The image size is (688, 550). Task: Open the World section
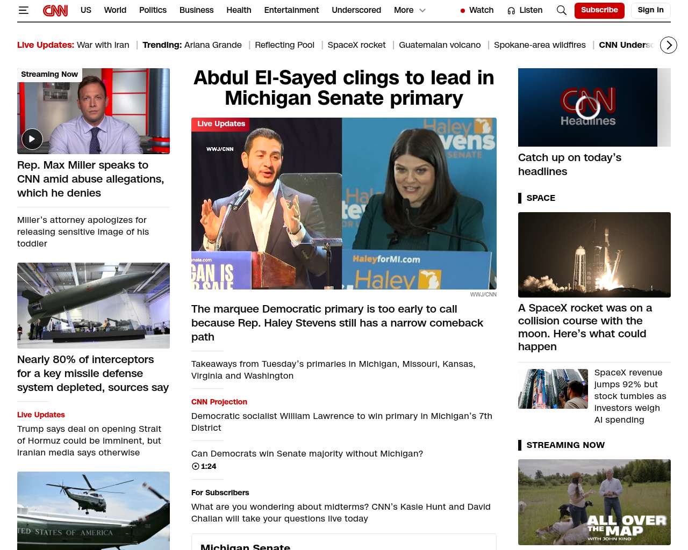pyautogui.click(x=115, y=10)
